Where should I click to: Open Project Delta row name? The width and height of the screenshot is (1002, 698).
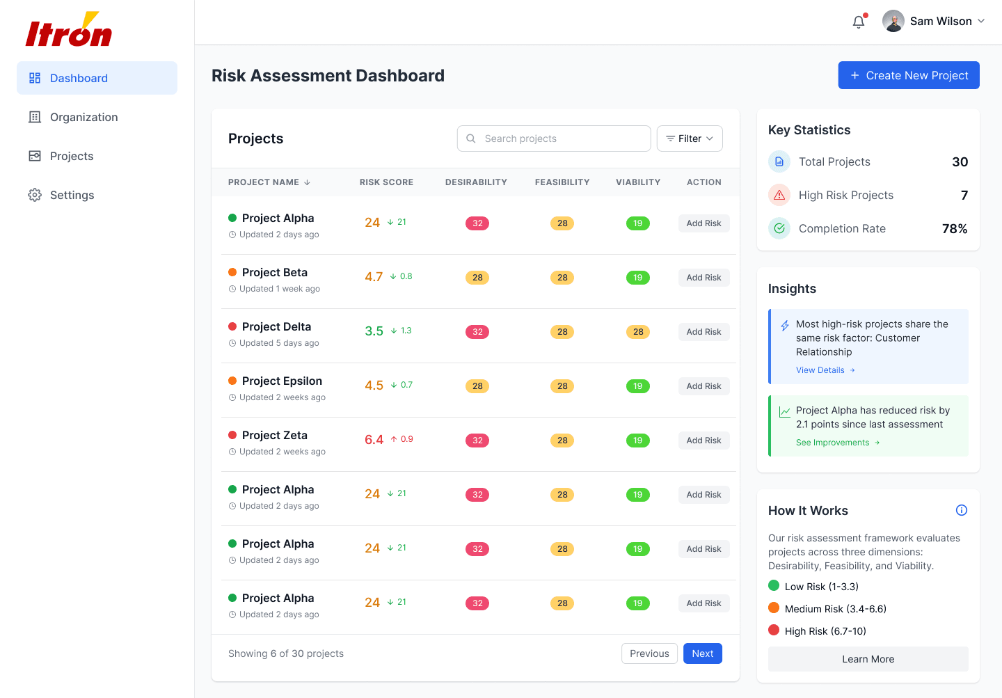coord(276,326)
